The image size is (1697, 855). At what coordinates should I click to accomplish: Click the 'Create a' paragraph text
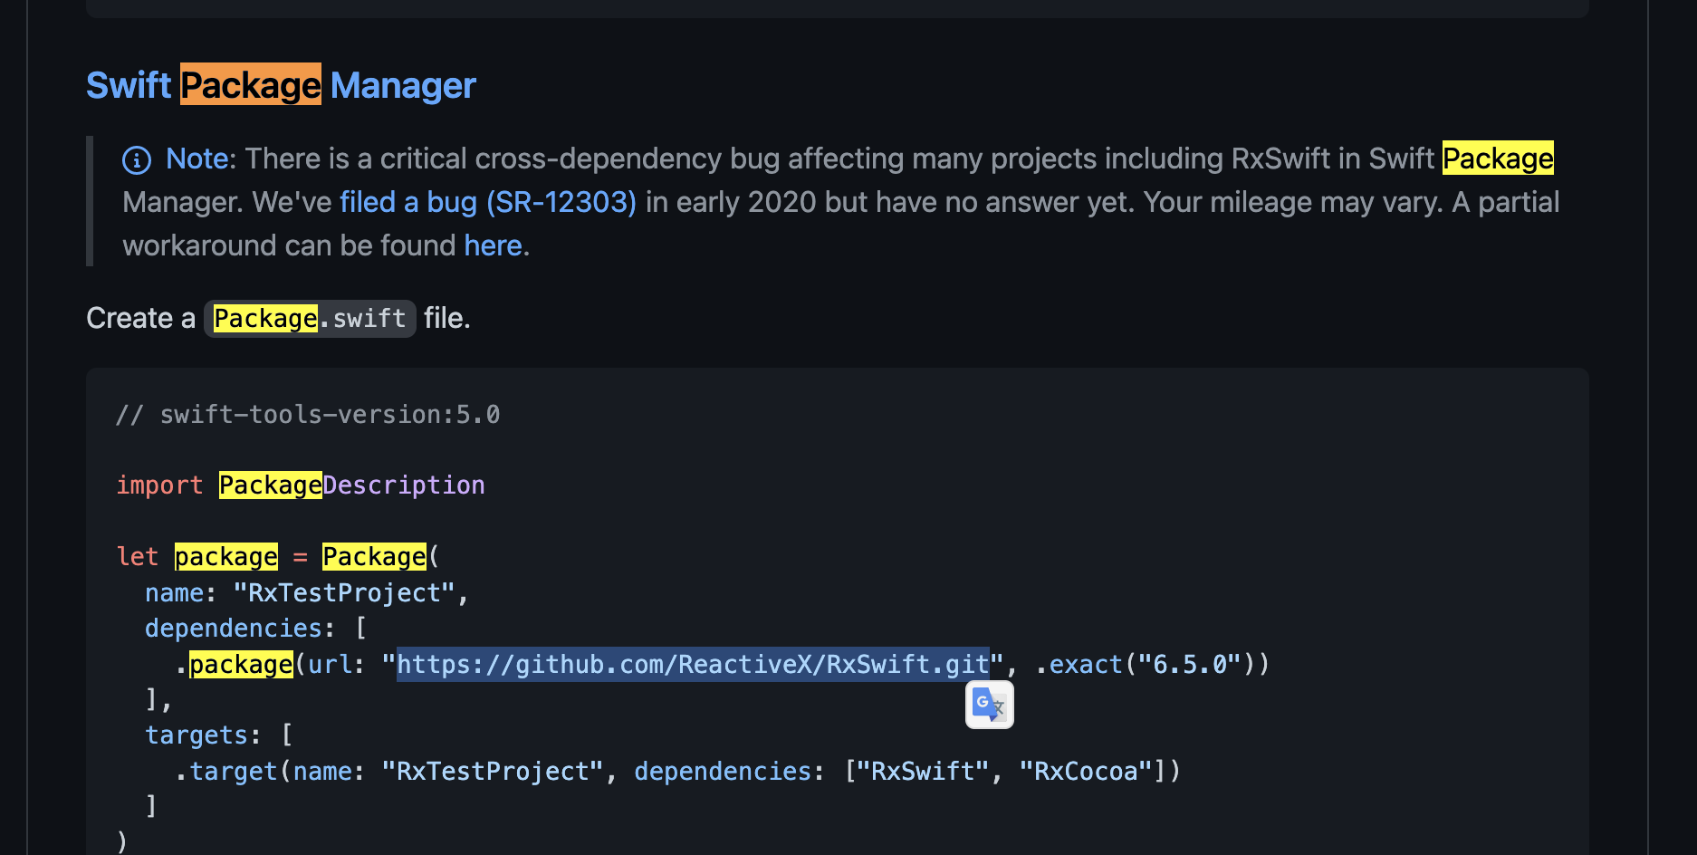(x=140, y=319)
